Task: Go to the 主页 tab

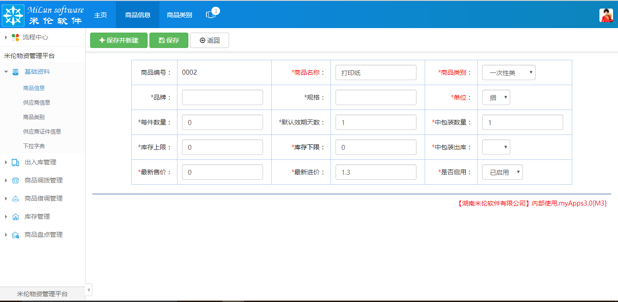Action: [x=100, y=14]
